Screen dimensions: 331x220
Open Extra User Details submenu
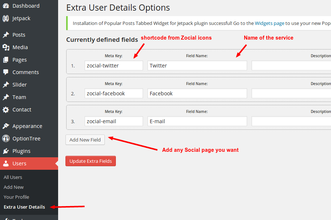pos(24,207)
